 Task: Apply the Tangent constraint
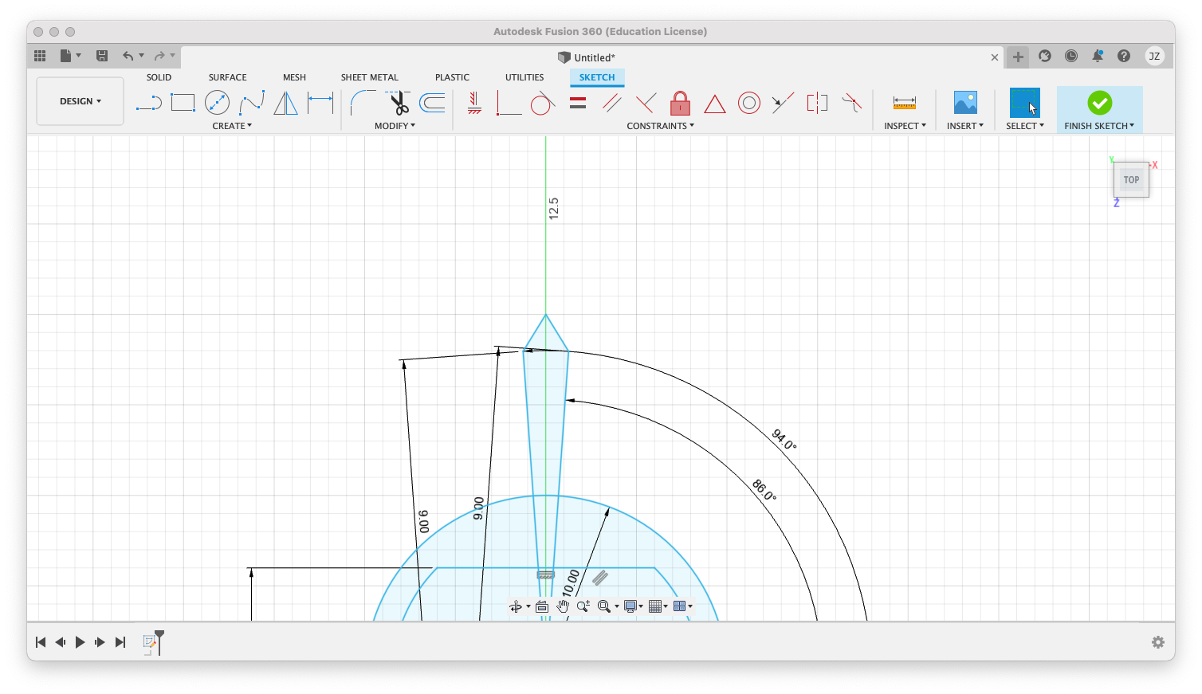[543, 103]
